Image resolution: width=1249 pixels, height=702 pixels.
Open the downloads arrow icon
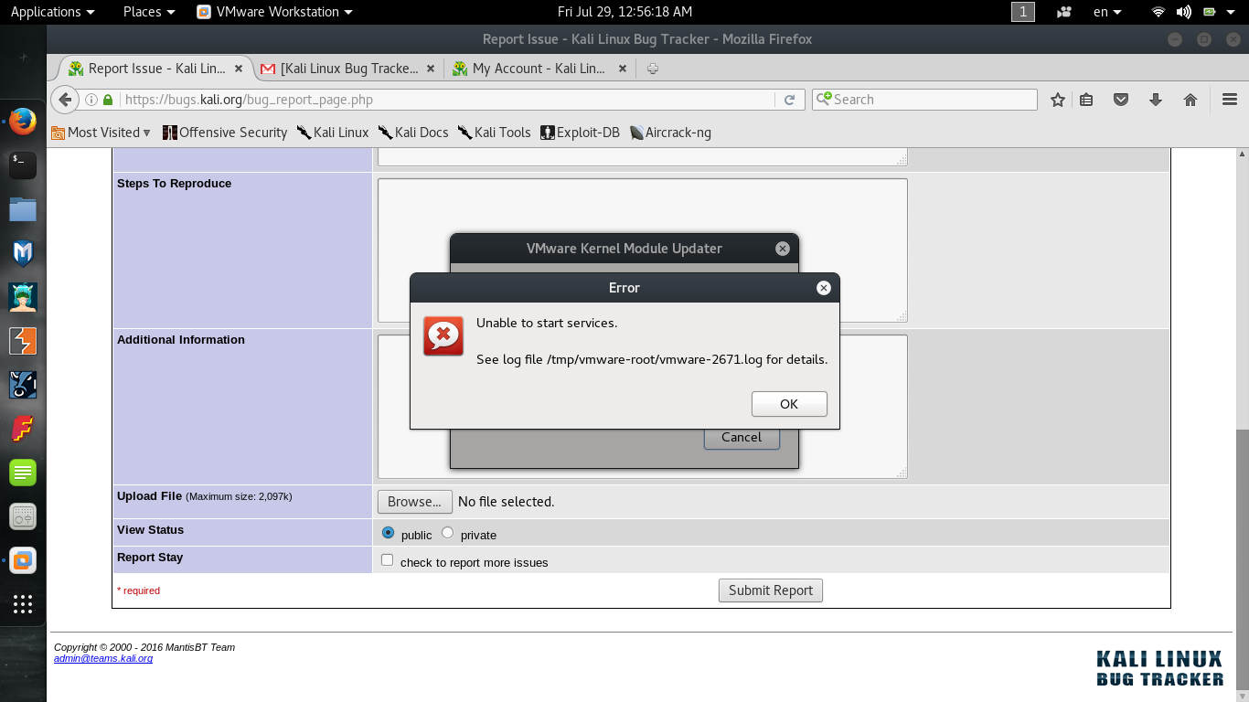(x=1155, y=100)
